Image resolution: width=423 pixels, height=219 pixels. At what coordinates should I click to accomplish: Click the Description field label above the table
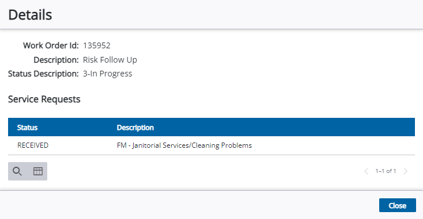click(x=56, y=60)
